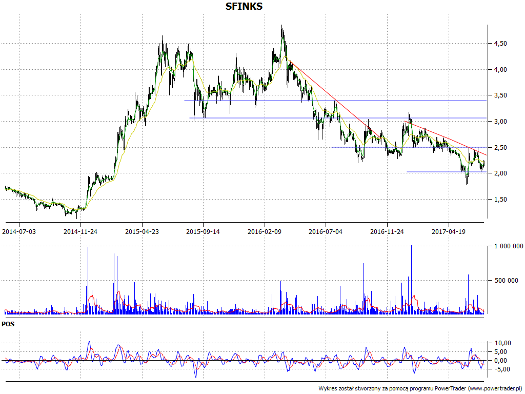Select the 2016-02-09 date label
The image size is (525, 394).
(265, 231)
